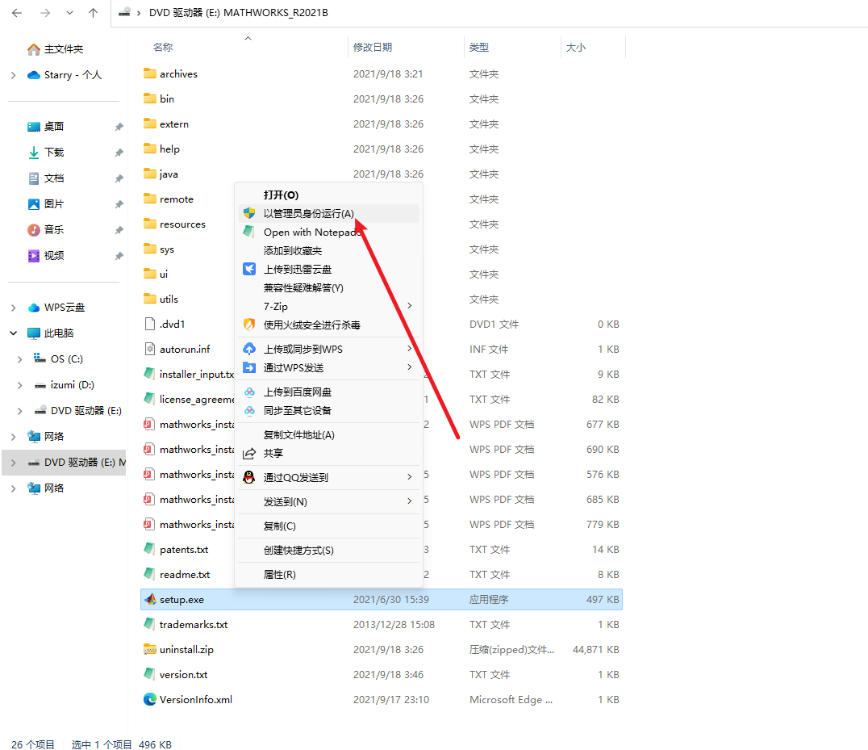Open 下载 downloads shortcut icon

[34, 153]
